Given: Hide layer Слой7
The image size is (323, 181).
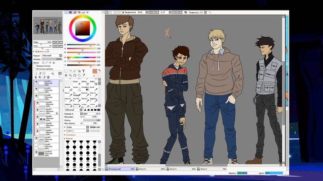Looking at the screenshot, I should click(37, 110).
